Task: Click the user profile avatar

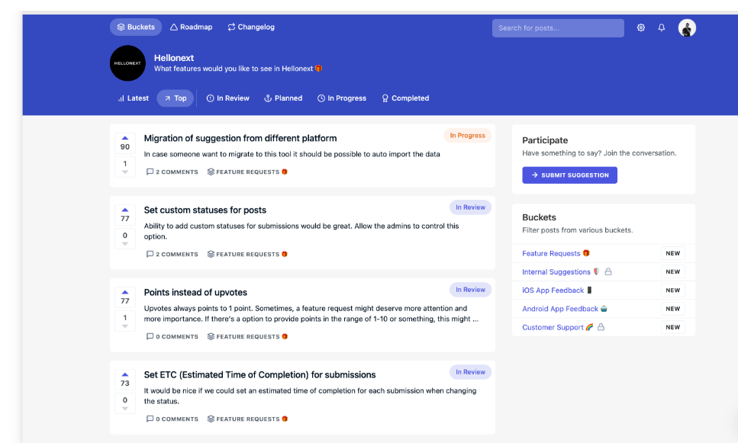Action: 687,28
